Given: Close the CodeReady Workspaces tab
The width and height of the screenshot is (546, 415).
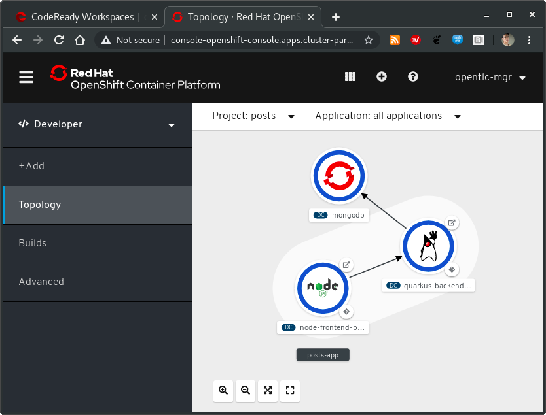Looking at the screenshot, I should [155, 17].
